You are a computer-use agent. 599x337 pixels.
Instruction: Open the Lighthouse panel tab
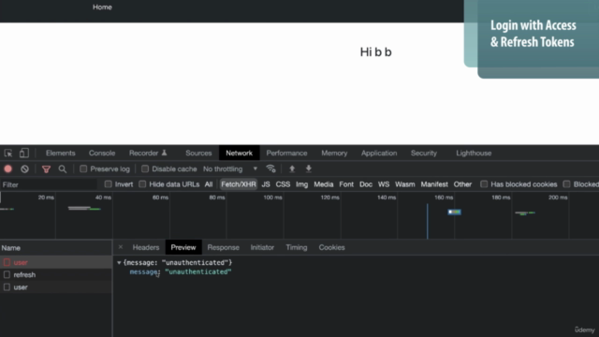[x=474, y=154]
